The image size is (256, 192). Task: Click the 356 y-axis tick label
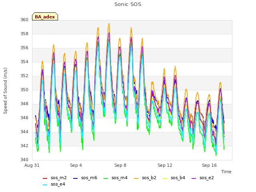pos(24,48)
